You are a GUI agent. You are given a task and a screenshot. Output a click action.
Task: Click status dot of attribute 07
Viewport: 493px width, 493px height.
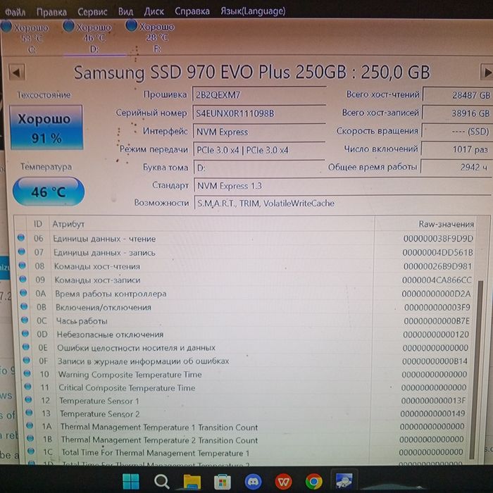click(x=22, y=251)
